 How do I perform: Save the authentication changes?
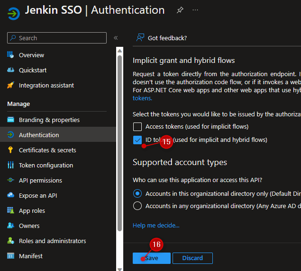coord(152,258)
